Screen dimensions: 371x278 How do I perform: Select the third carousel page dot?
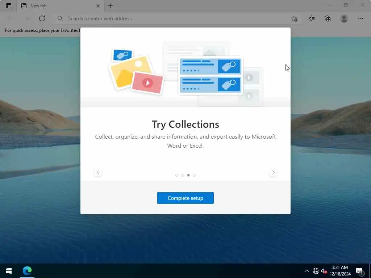tap(188, 175)
